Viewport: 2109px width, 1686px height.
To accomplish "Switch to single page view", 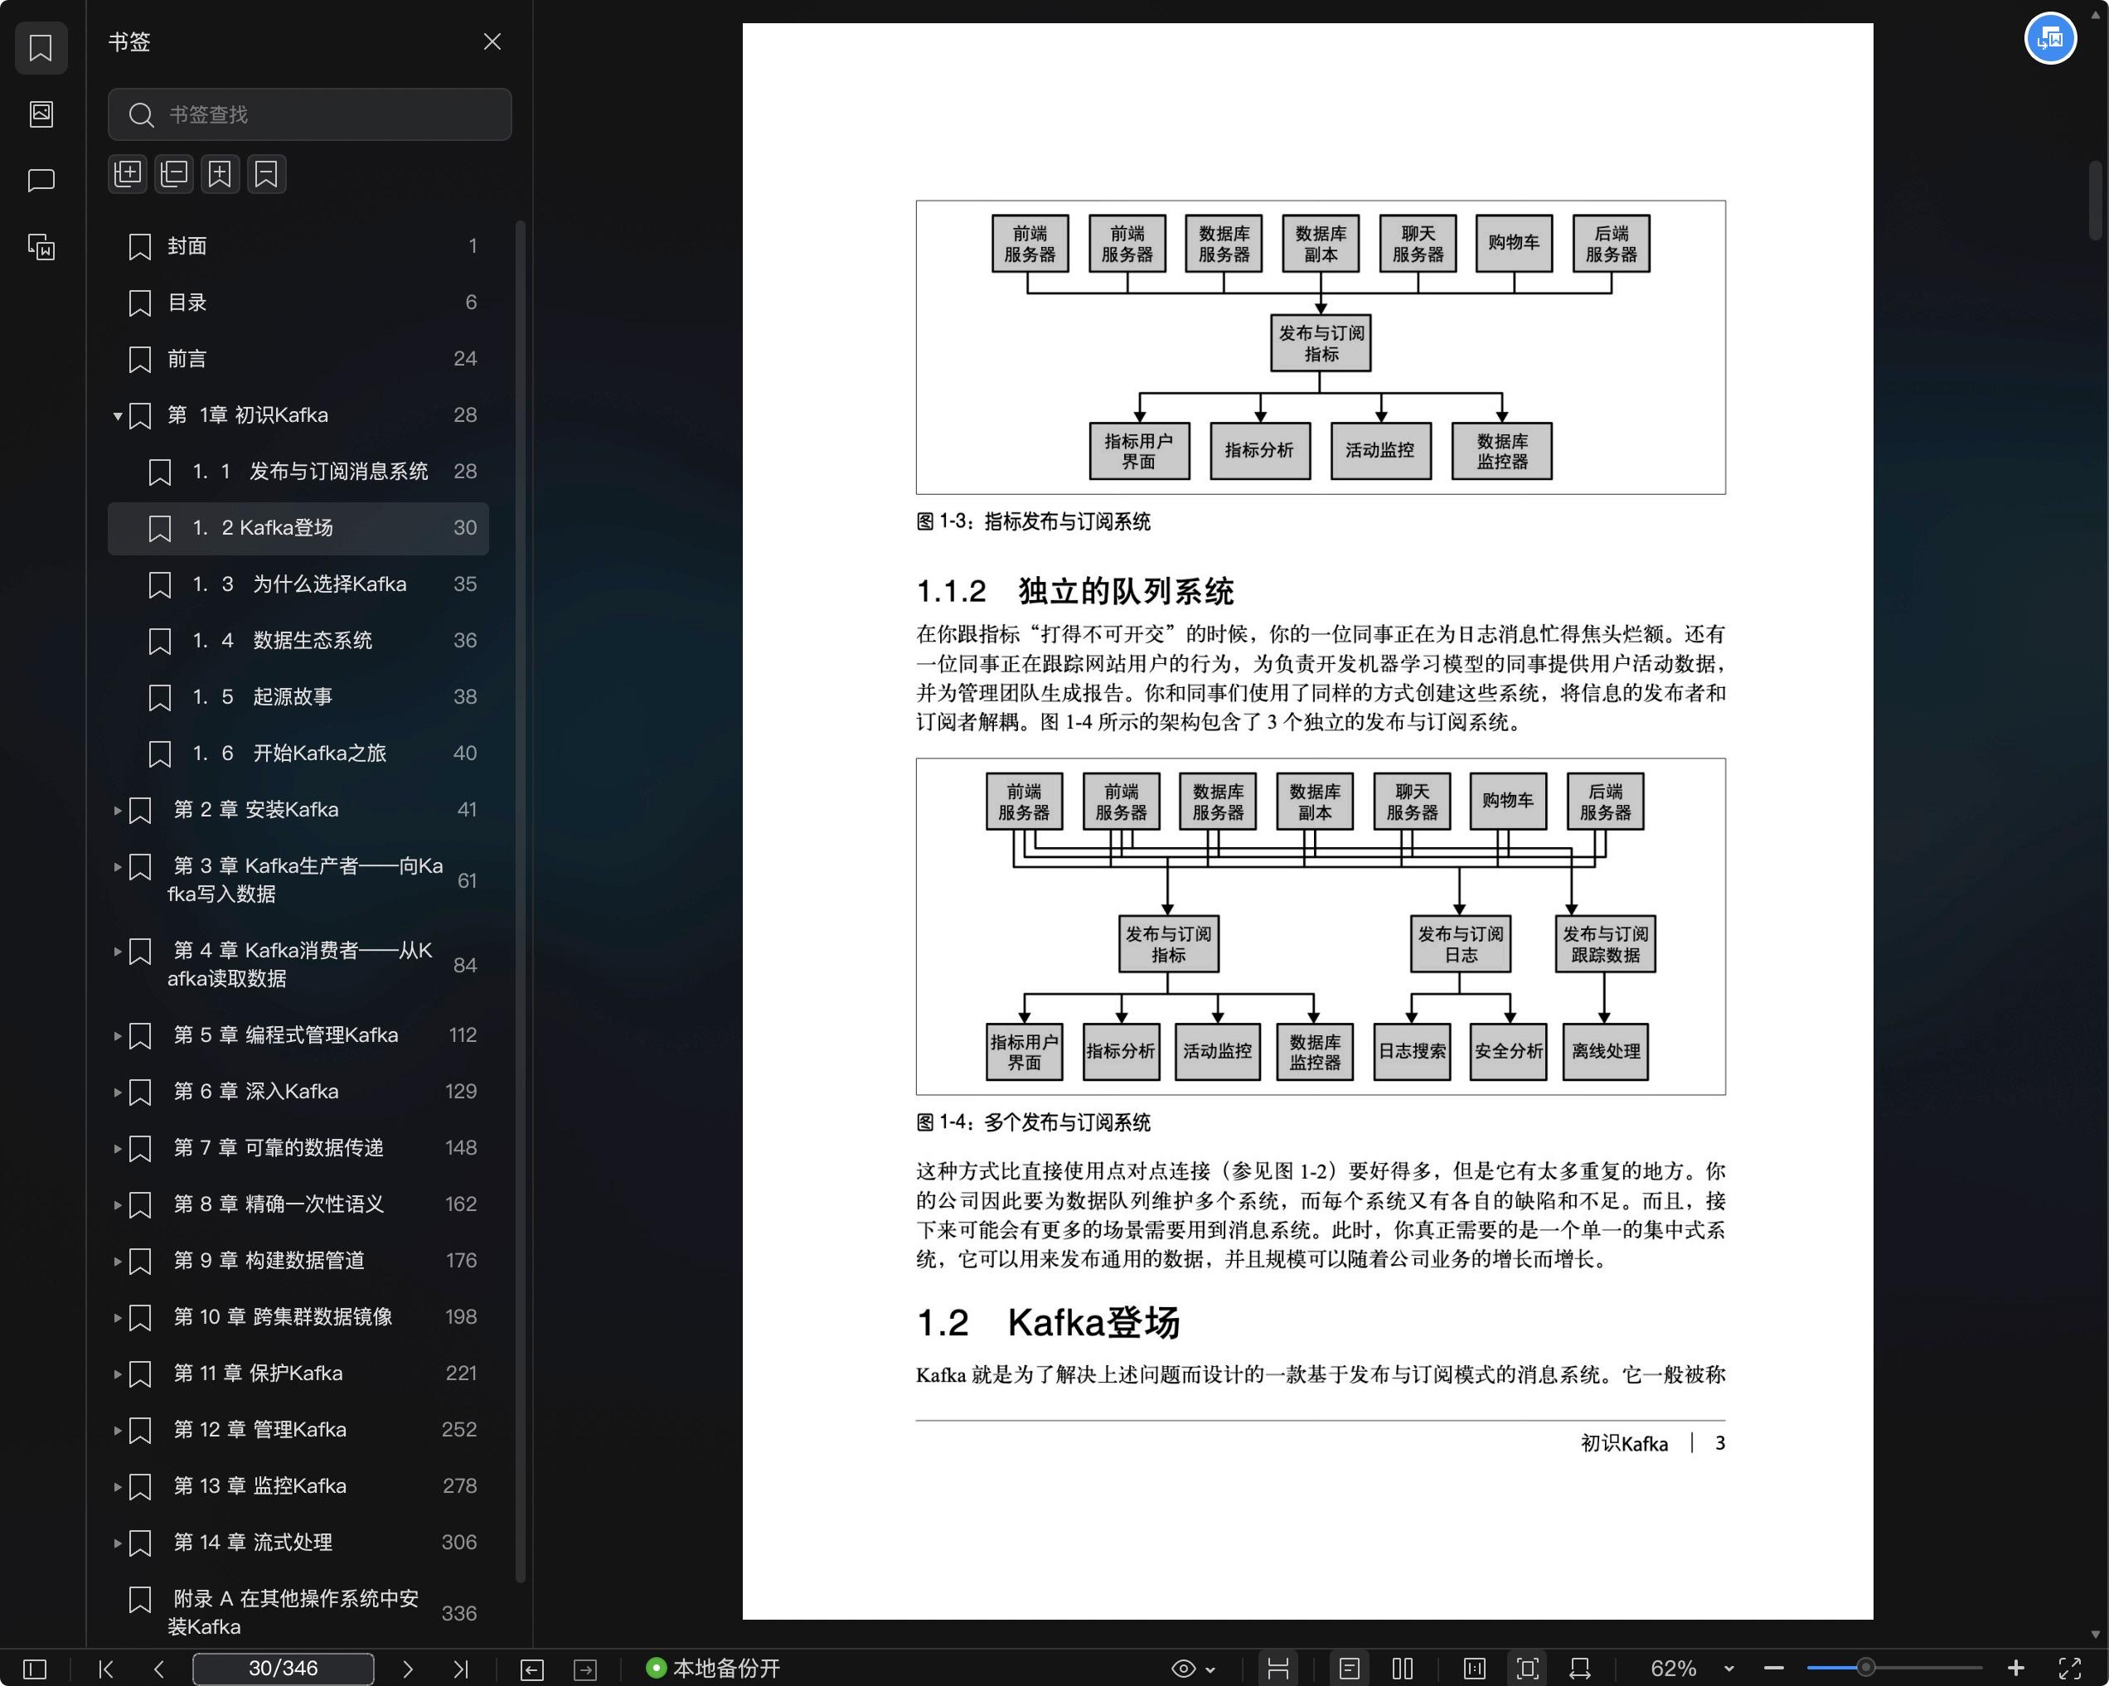I will point(1349,1669).
